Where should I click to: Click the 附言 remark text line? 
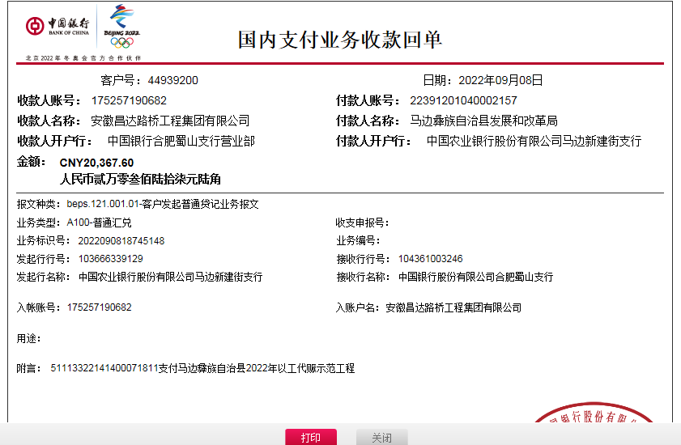202,368
